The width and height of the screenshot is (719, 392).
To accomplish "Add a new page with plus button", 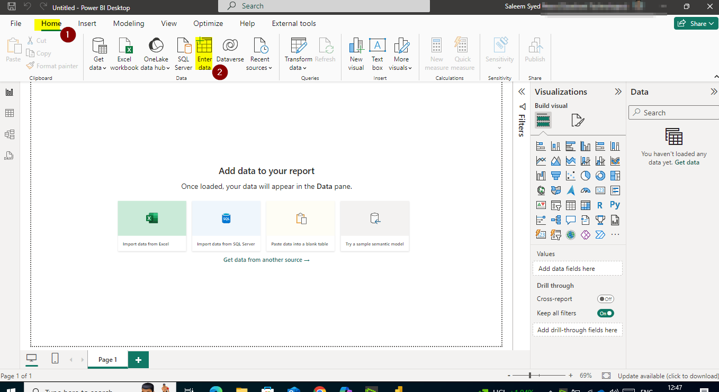I will tap(138, 360).
